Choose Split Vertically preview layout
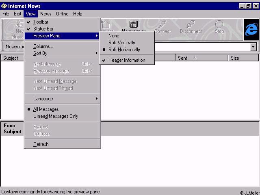Image resolution: width=260 pixels, height=195 pixels. 127,43
